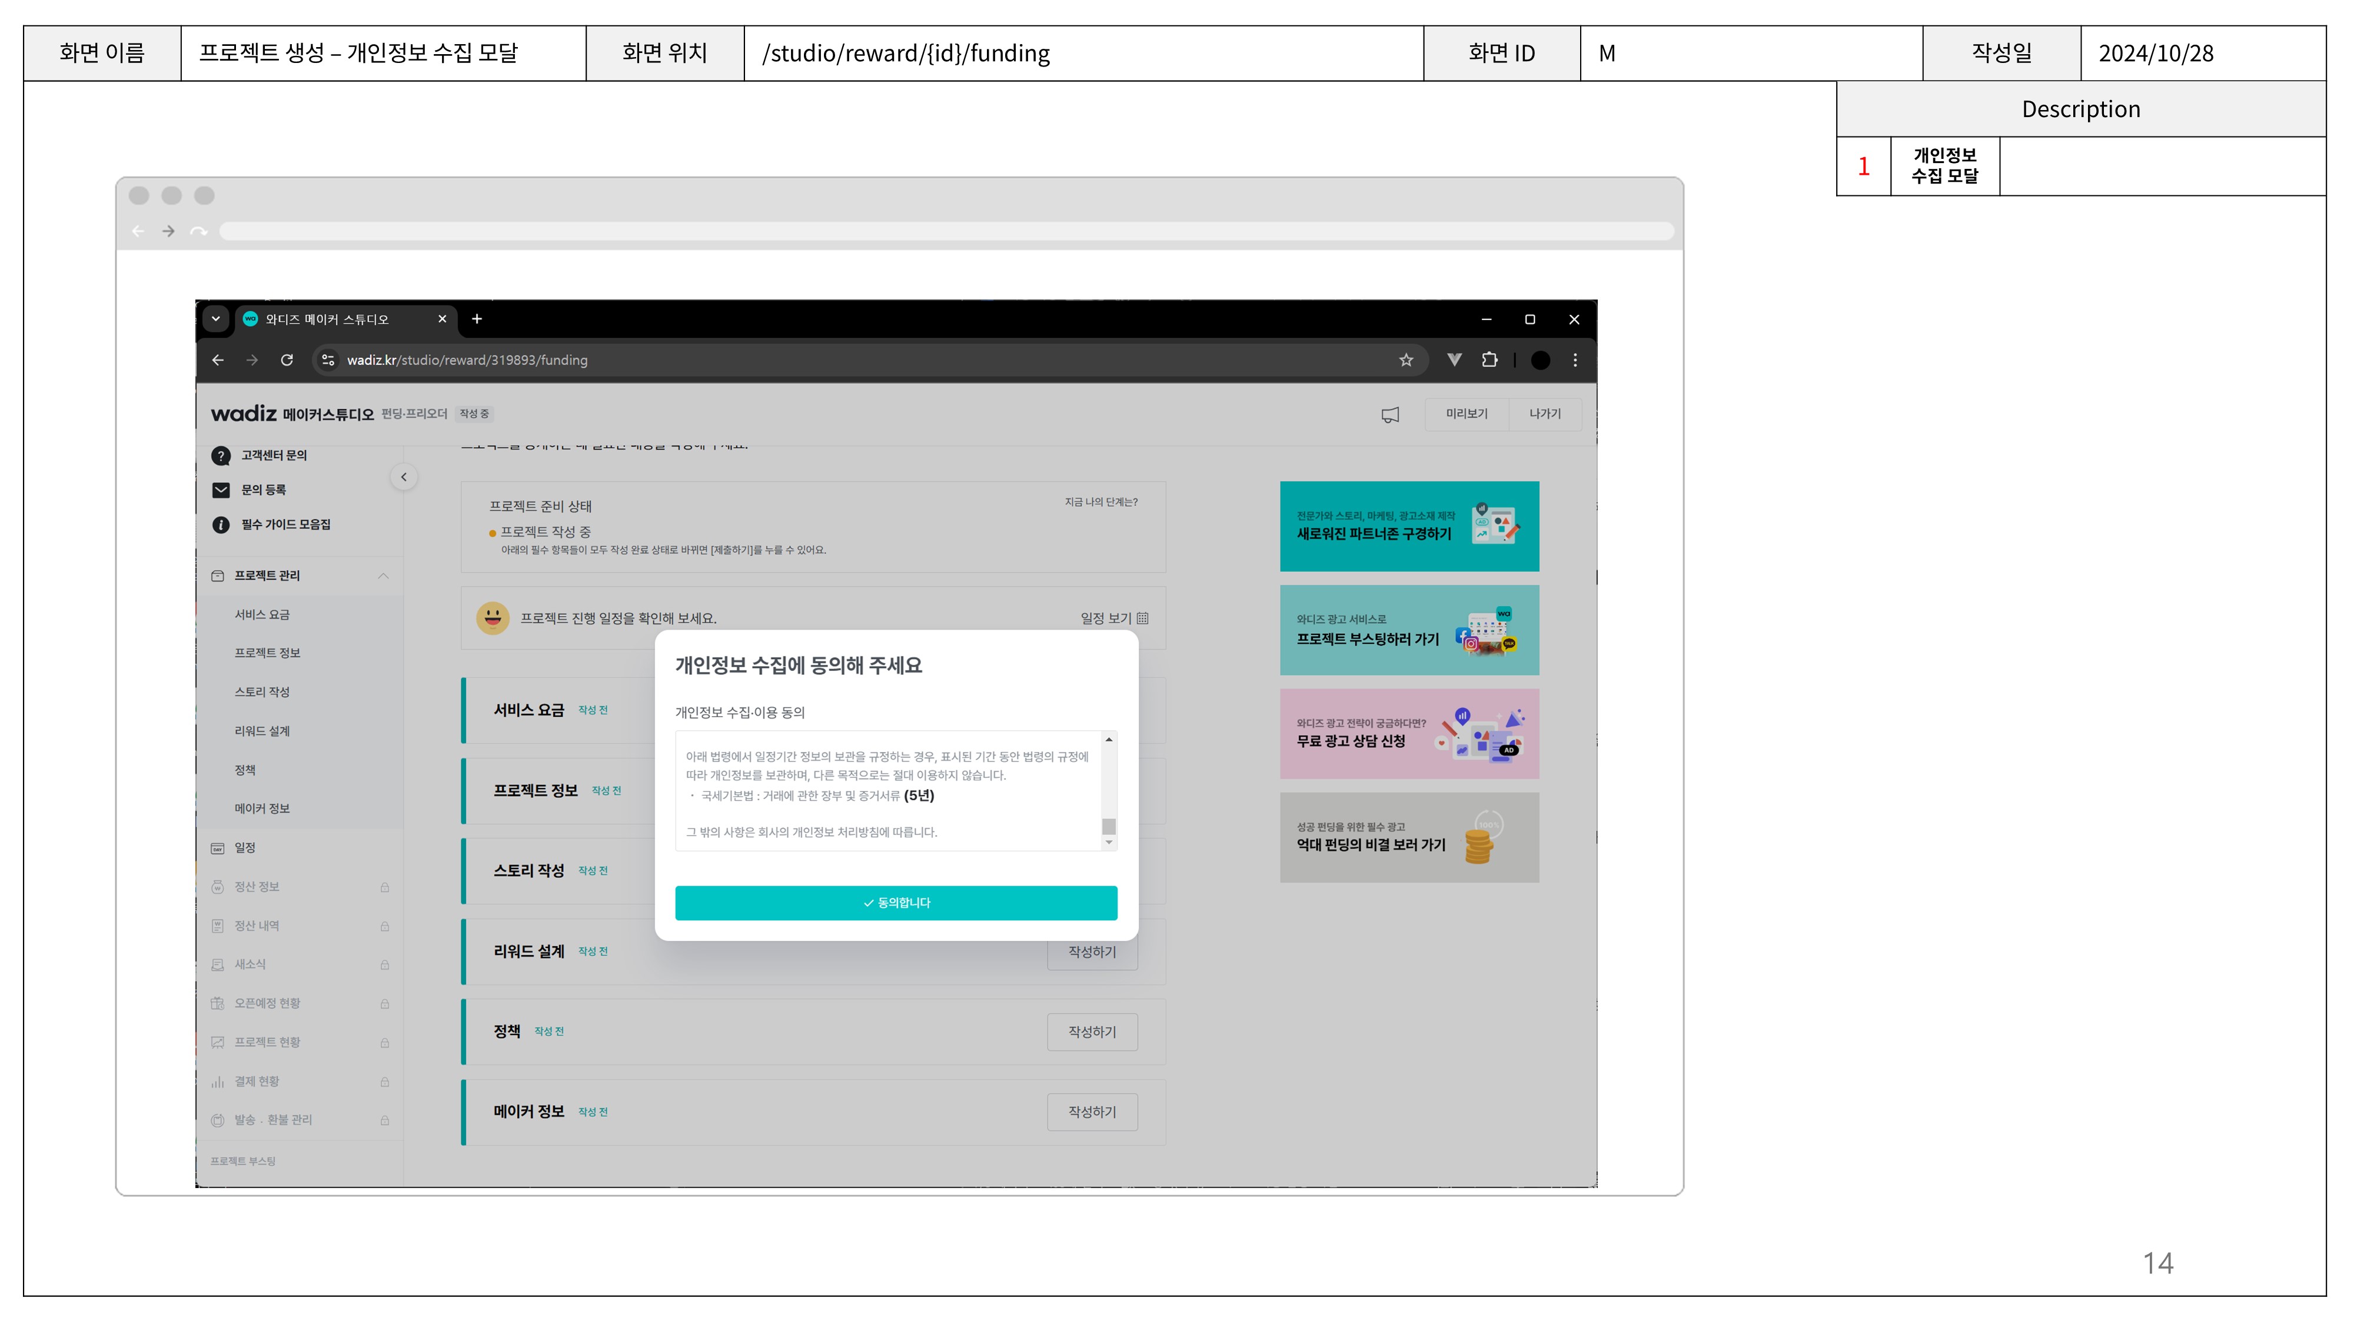2354x1324 pixels.
Task: Click the 무료 광고 상담 신청 banner
Action: [1408, 734]
